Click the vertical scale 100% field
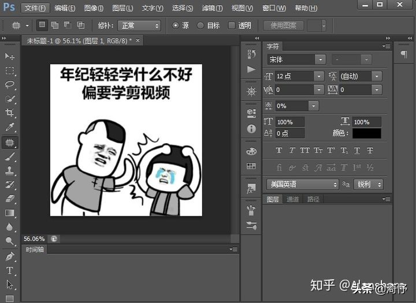416x303 pixels. click(289, 122)
